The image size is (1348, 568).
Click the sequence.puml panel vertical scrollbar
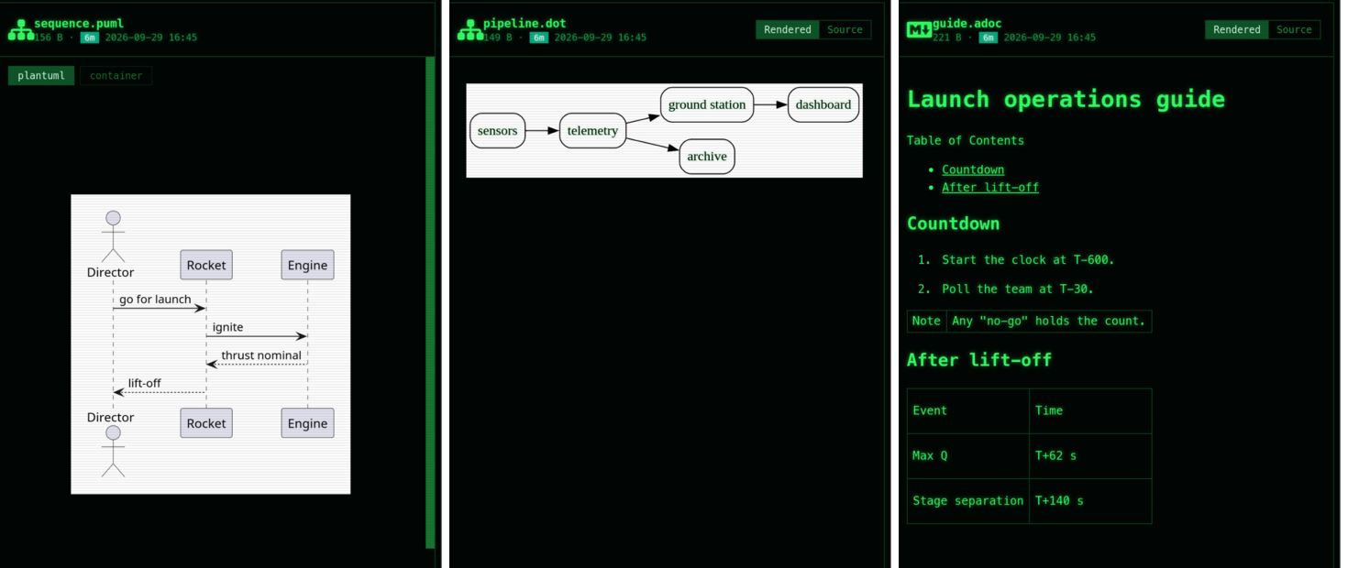coord(430,302)
